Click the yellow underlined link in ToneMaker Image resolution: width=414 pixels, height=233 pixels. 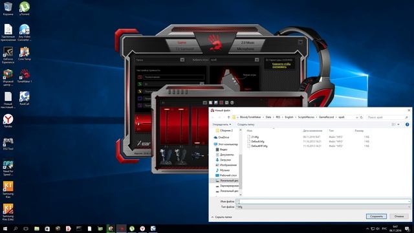point(281,65)
